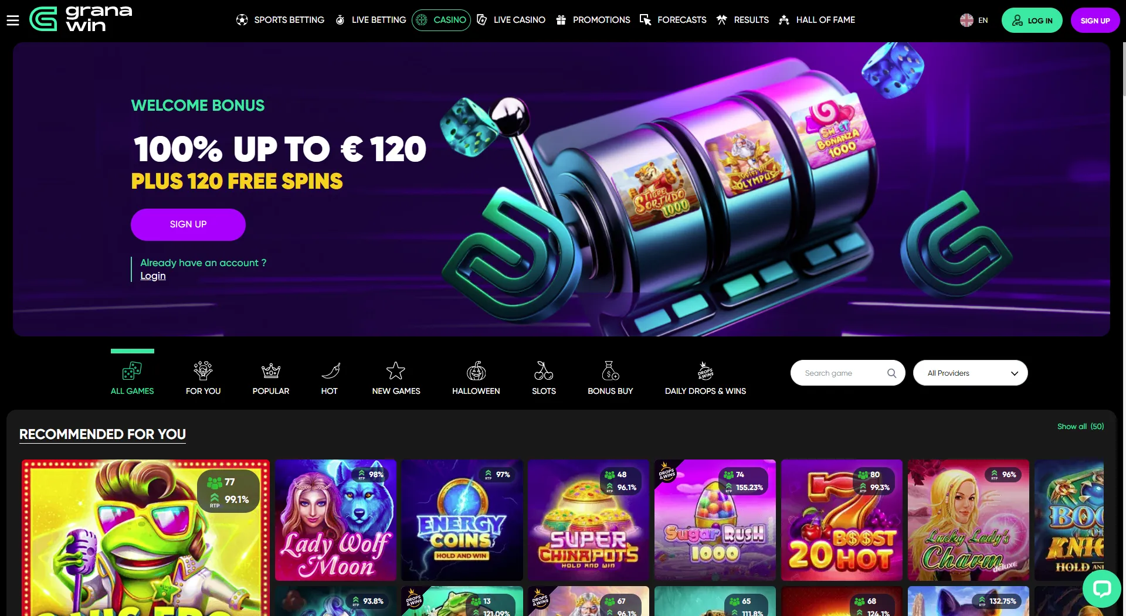Go to the Live Casino menu item

pos(511,20)
